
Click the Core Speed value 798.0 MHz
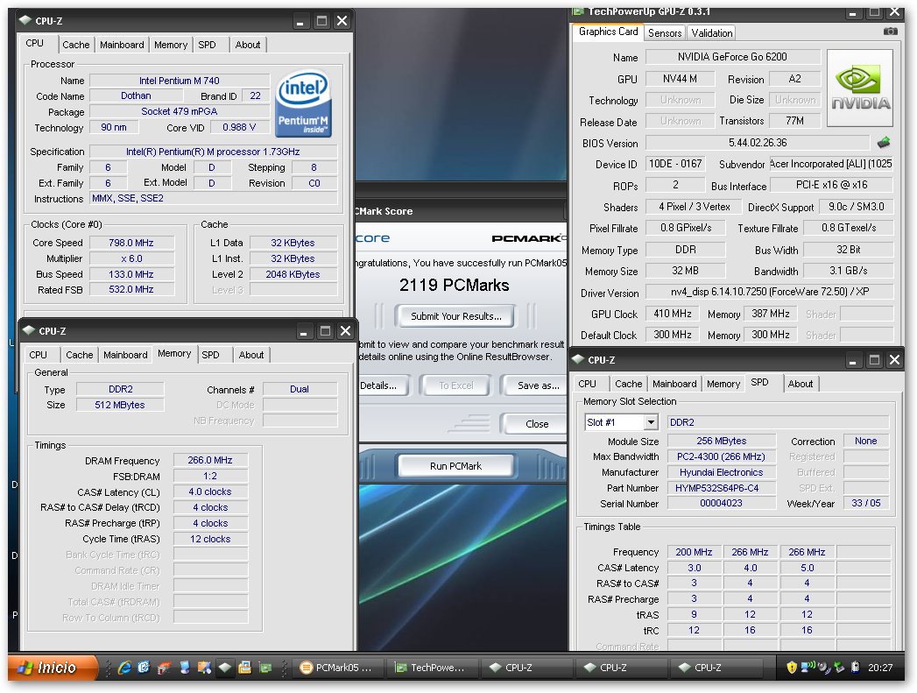[x=131, y=243]
